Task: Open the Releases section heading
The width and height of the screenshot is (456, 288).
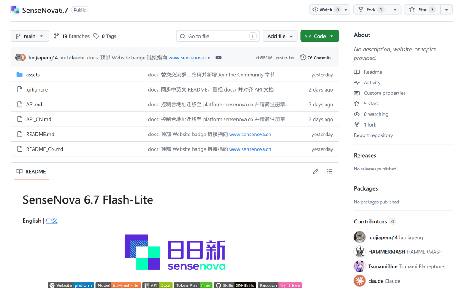Action: pyautogui.click(x=365, y=155)
